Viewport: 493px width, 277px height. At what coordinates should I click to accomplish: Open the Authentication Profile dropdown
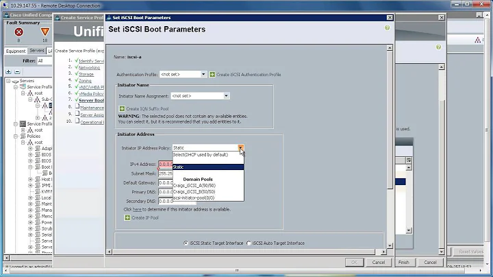(203, 74)
